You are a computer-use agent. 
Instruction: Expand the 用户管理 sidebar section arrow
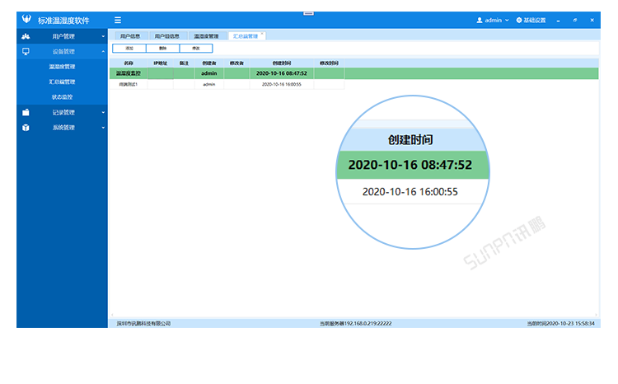[103, 36]
